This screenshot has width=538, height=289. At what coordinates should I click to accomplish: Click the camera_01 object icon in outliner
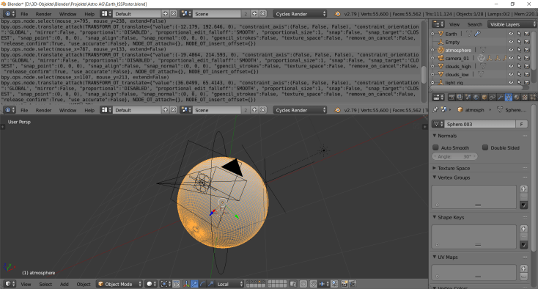tap(441, 58)
